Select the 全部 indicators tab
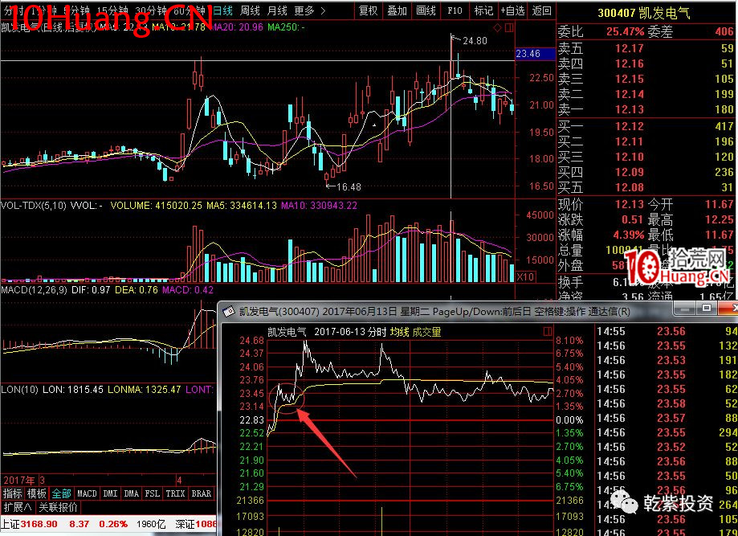Image resolution: width=738 pixels, height=536 pixels. [x=61, y=493]
